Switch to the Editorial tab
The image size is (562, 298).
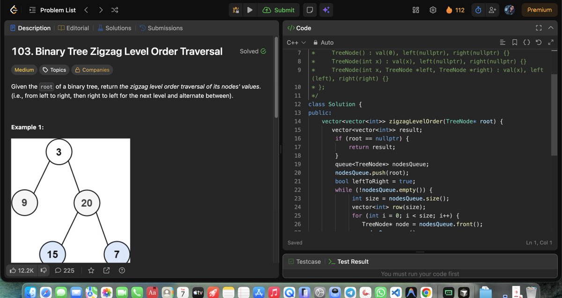(x=74, y=28)
